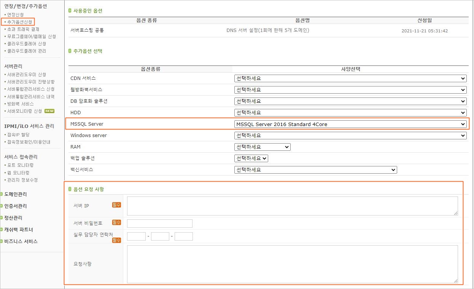Open the 백업 솔루션 dropdown

[x=251, y=158]
